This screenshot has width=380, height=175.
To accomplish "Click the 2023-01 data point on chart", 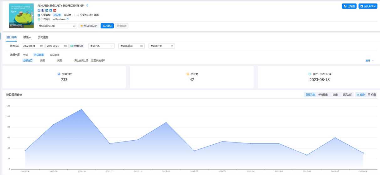I will (166, 122).
